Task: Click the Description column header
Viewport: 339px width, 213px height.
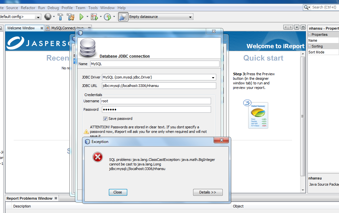Action: 122,206
